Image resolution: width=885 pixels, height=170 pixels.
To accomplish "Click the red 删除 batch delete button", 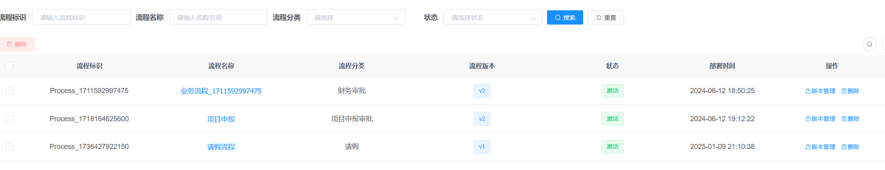I will (x=17, y=44).
